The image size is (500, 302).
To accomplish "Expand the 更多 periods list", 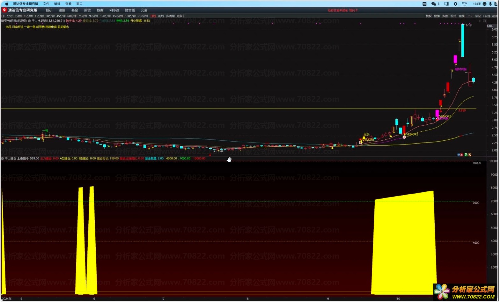I will click(180, 16).
